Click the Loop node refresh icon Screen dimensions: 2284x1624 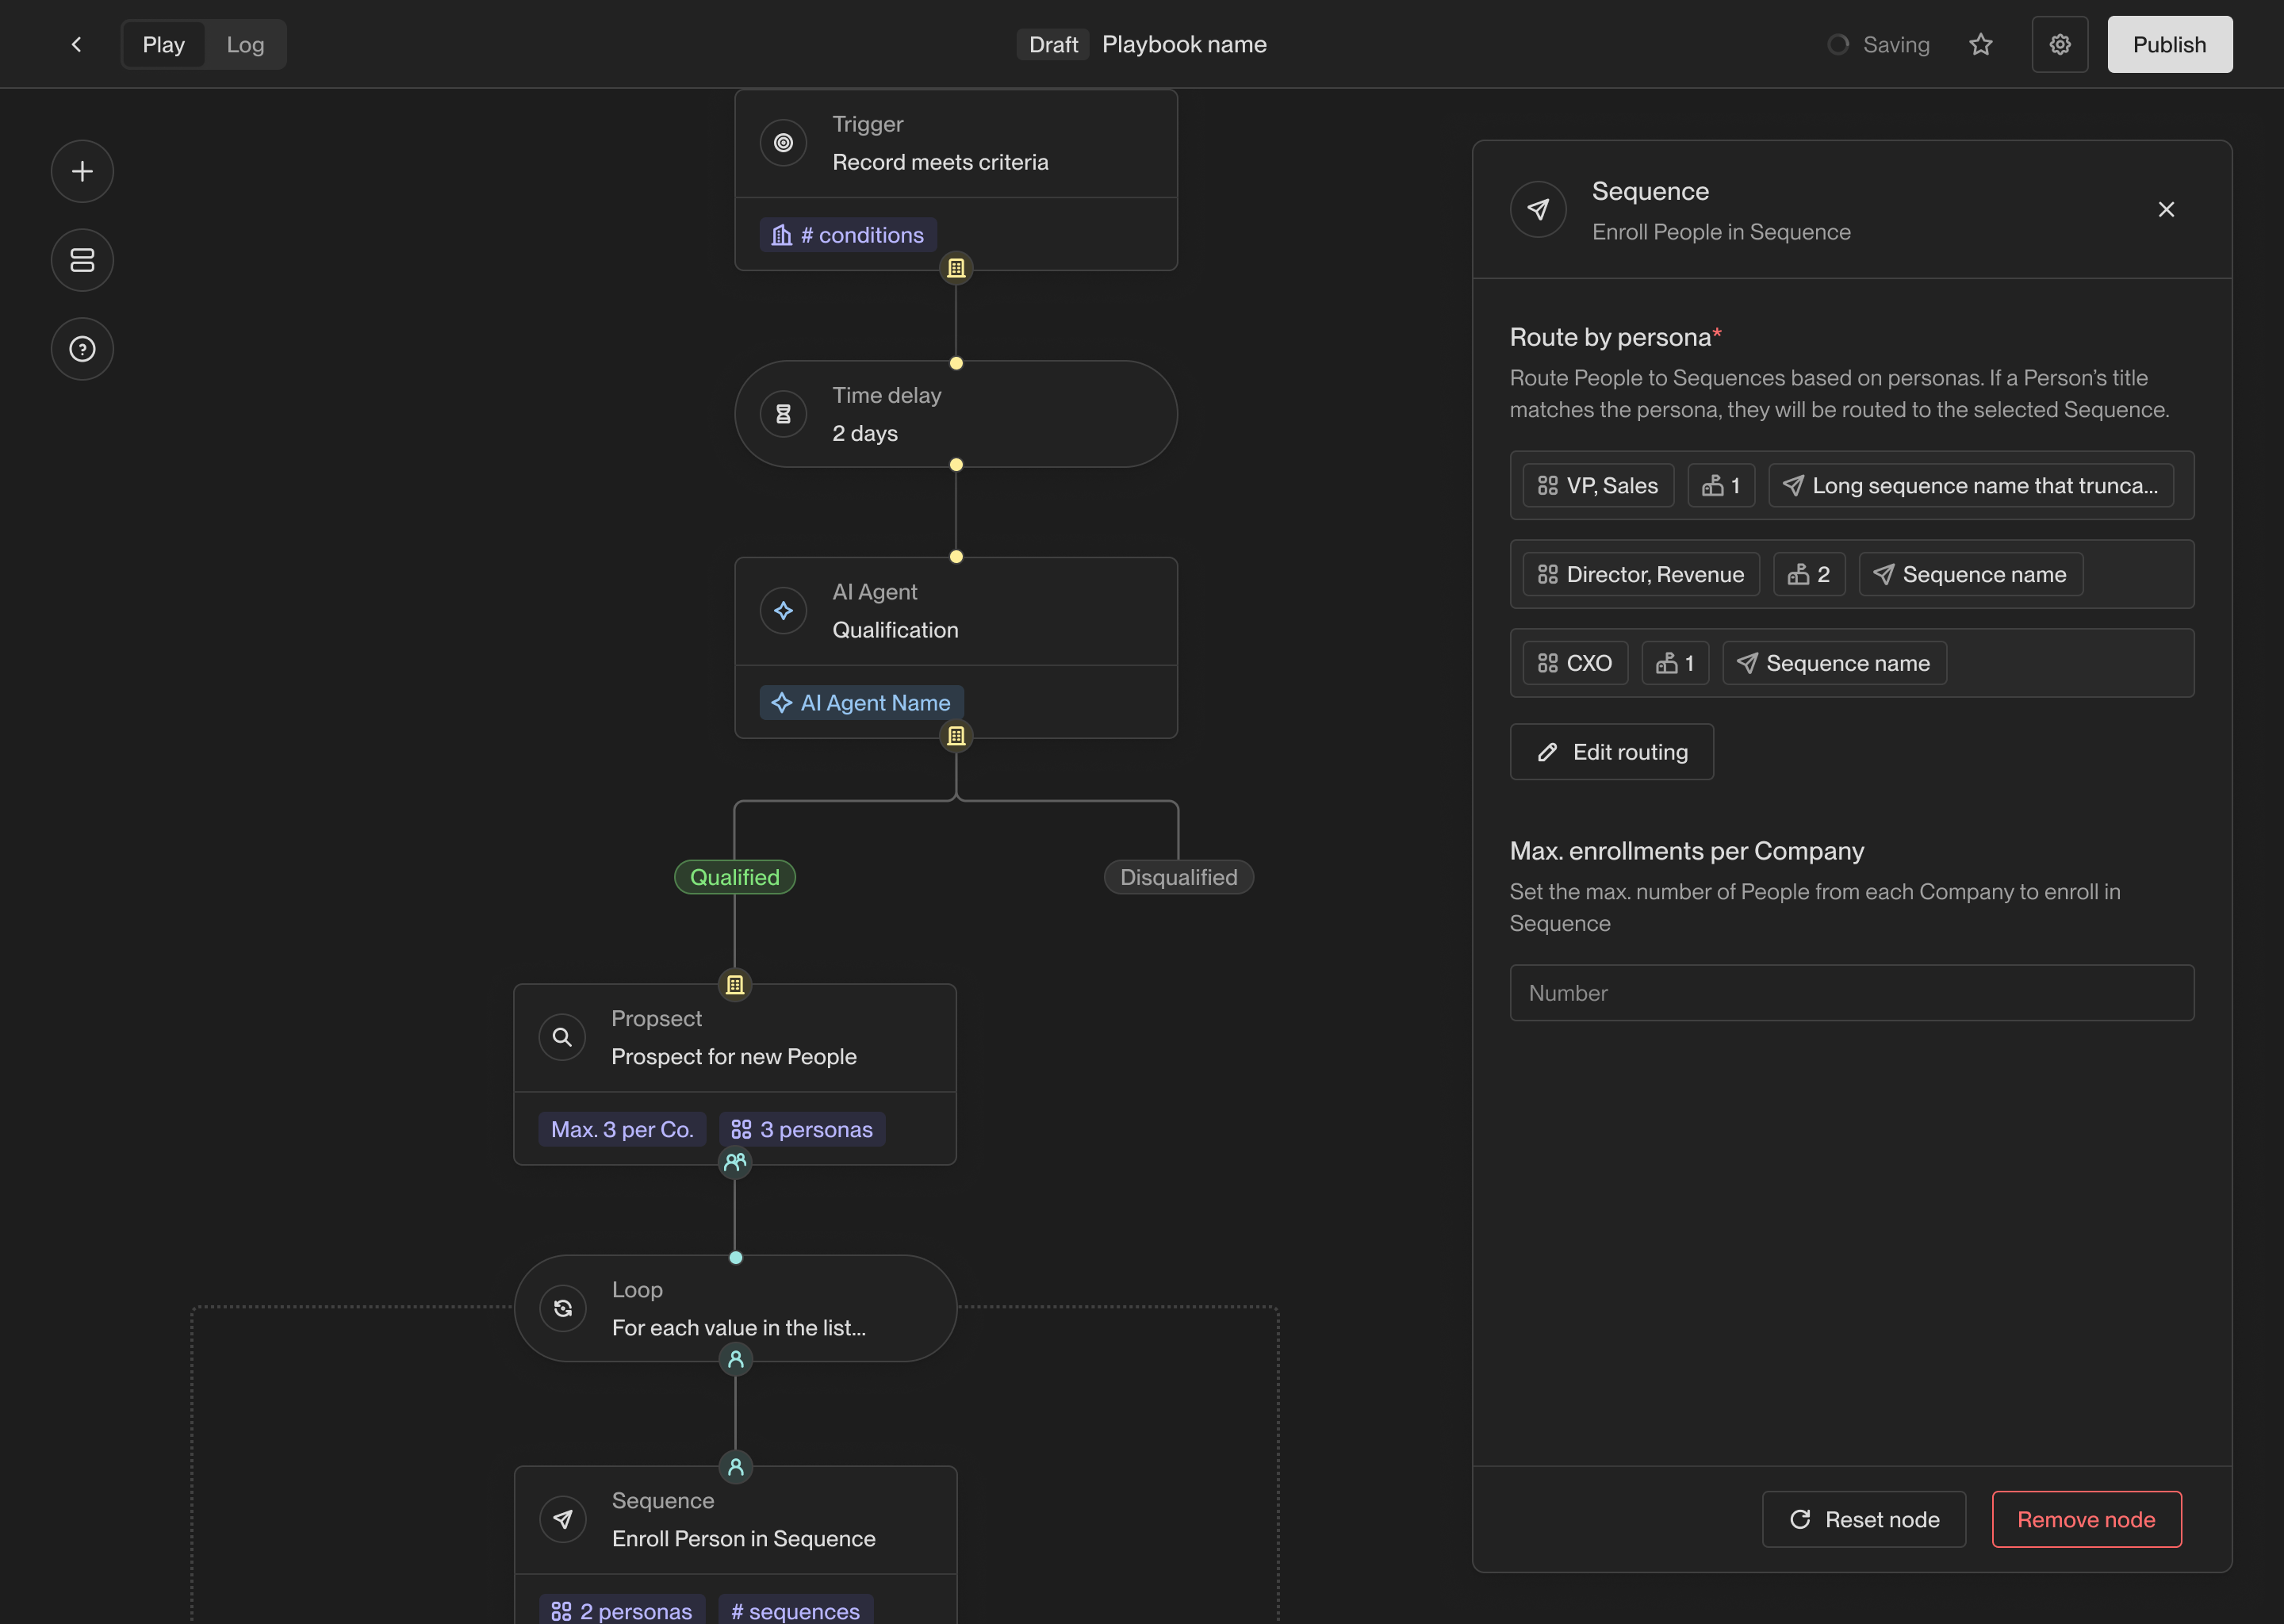click(563, 1308)
